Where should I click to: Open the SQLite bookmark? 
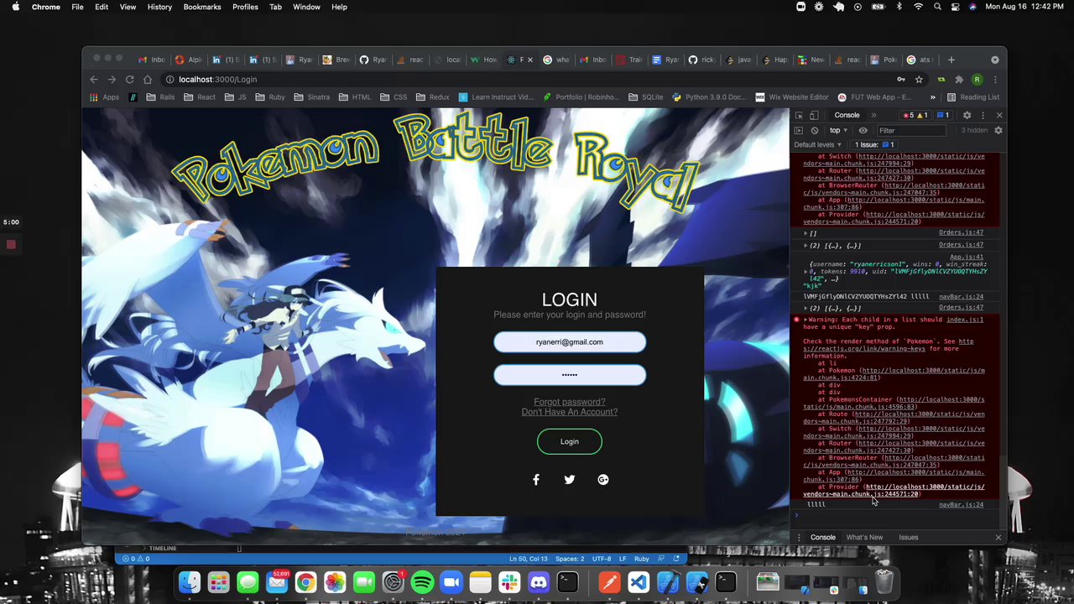(645, 97)
